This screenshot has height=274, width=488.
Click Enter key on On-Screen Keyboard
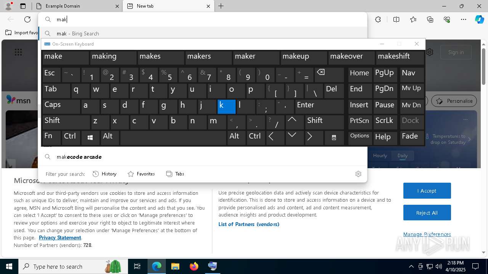319,106
